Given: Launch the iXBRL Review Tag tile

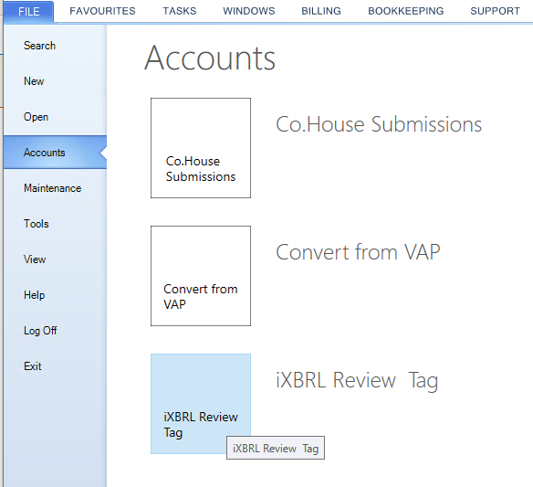Looking at the screenshot, I should coord(201,404).
